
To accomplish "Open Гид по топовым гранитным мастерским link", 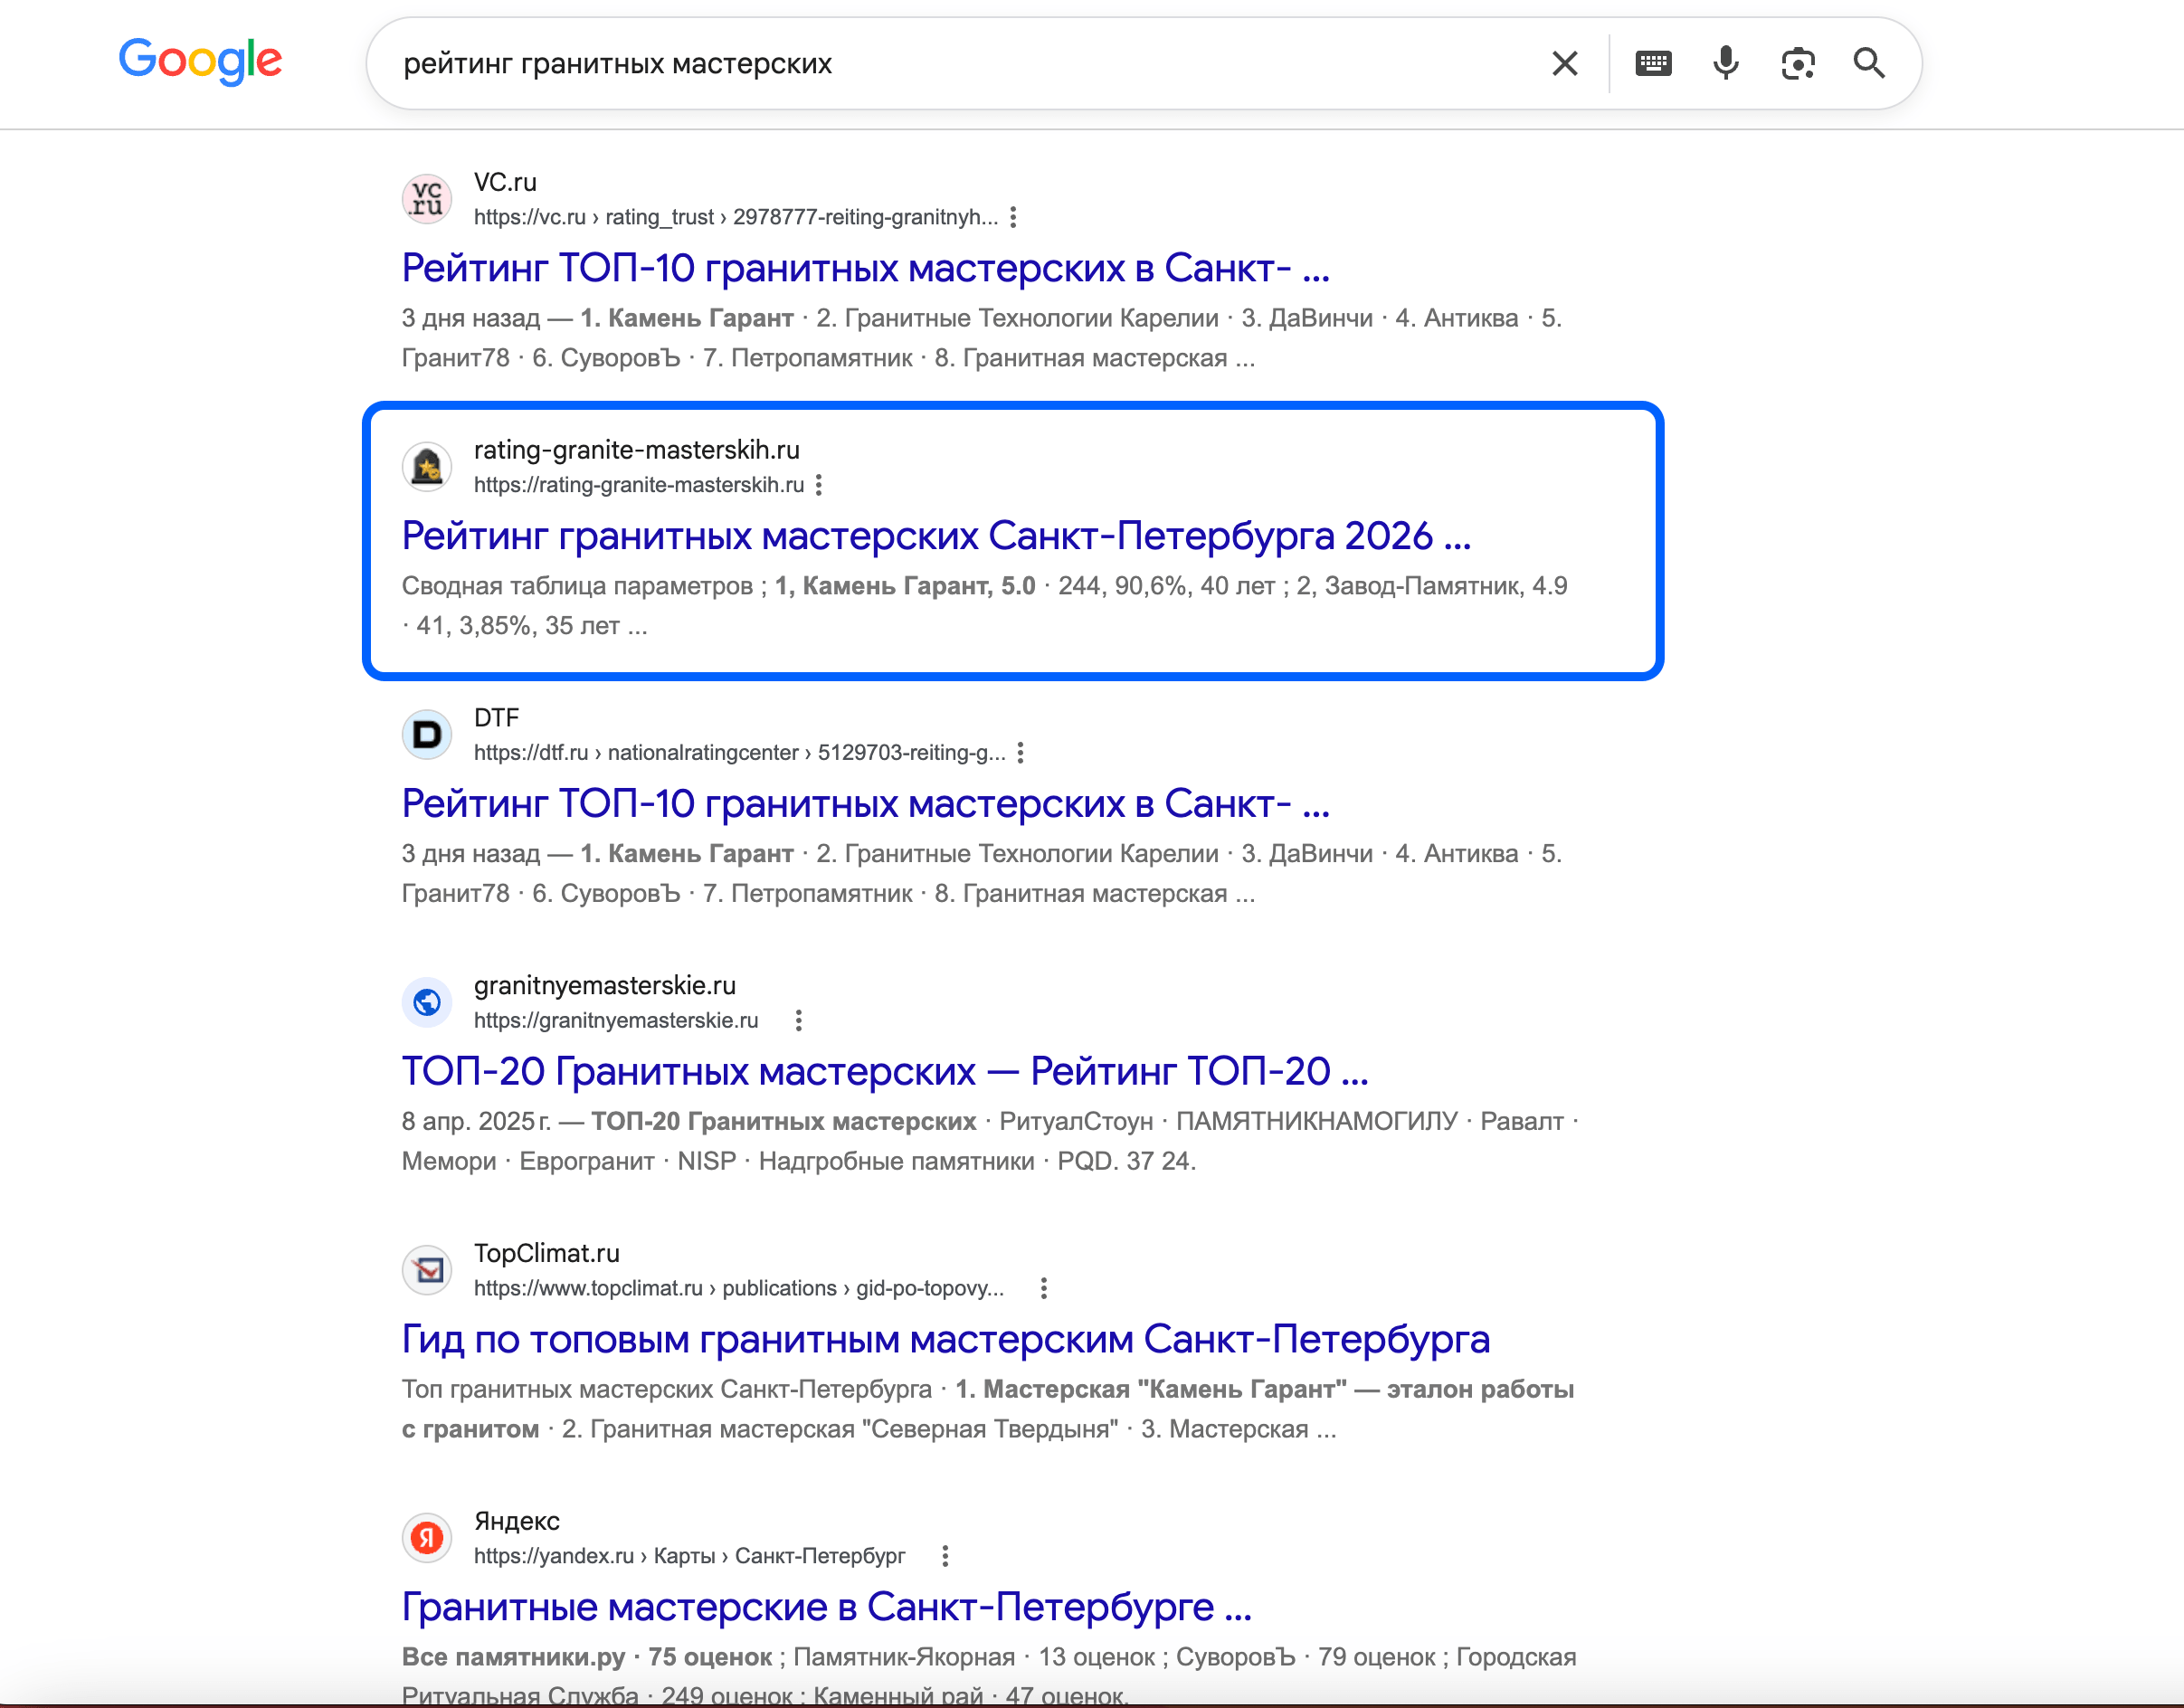I will [x=945, y=1340].
